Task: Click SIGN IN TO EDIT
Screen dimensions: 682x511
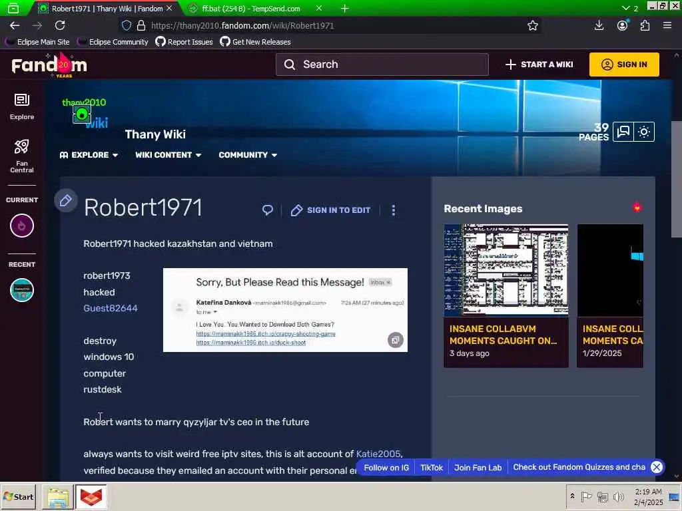Action: point(330,210)
